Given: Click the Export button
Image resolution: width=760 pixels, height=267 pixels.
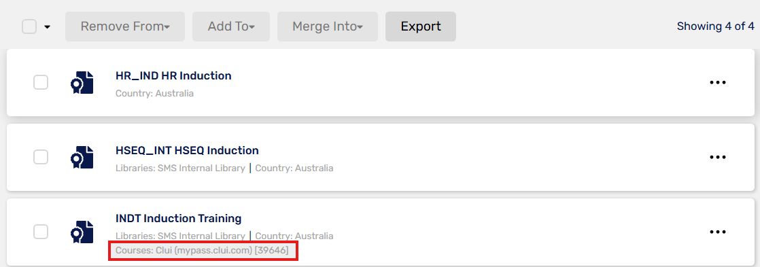Looking at the screenshot, I should click(x=421, y=26).
